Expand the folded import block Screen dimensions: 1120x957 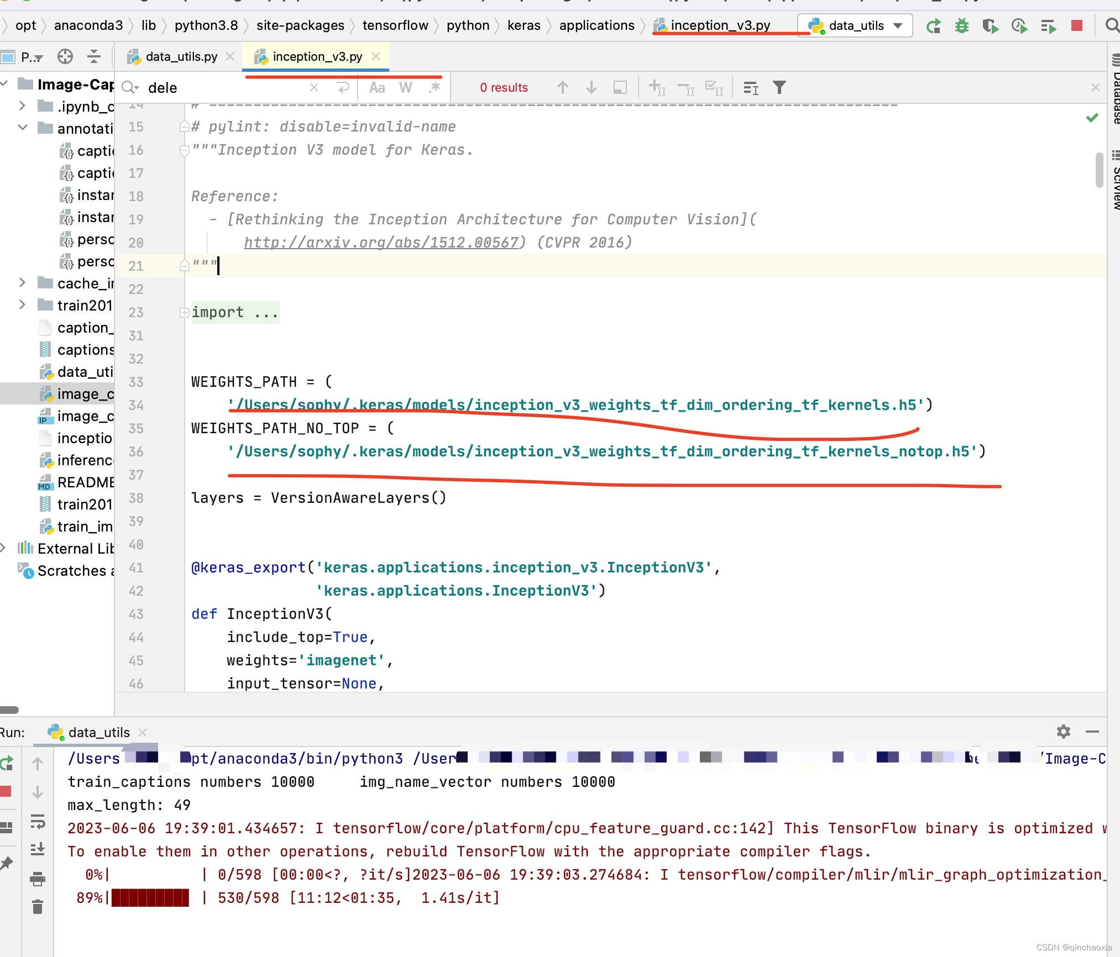(185, 313)
